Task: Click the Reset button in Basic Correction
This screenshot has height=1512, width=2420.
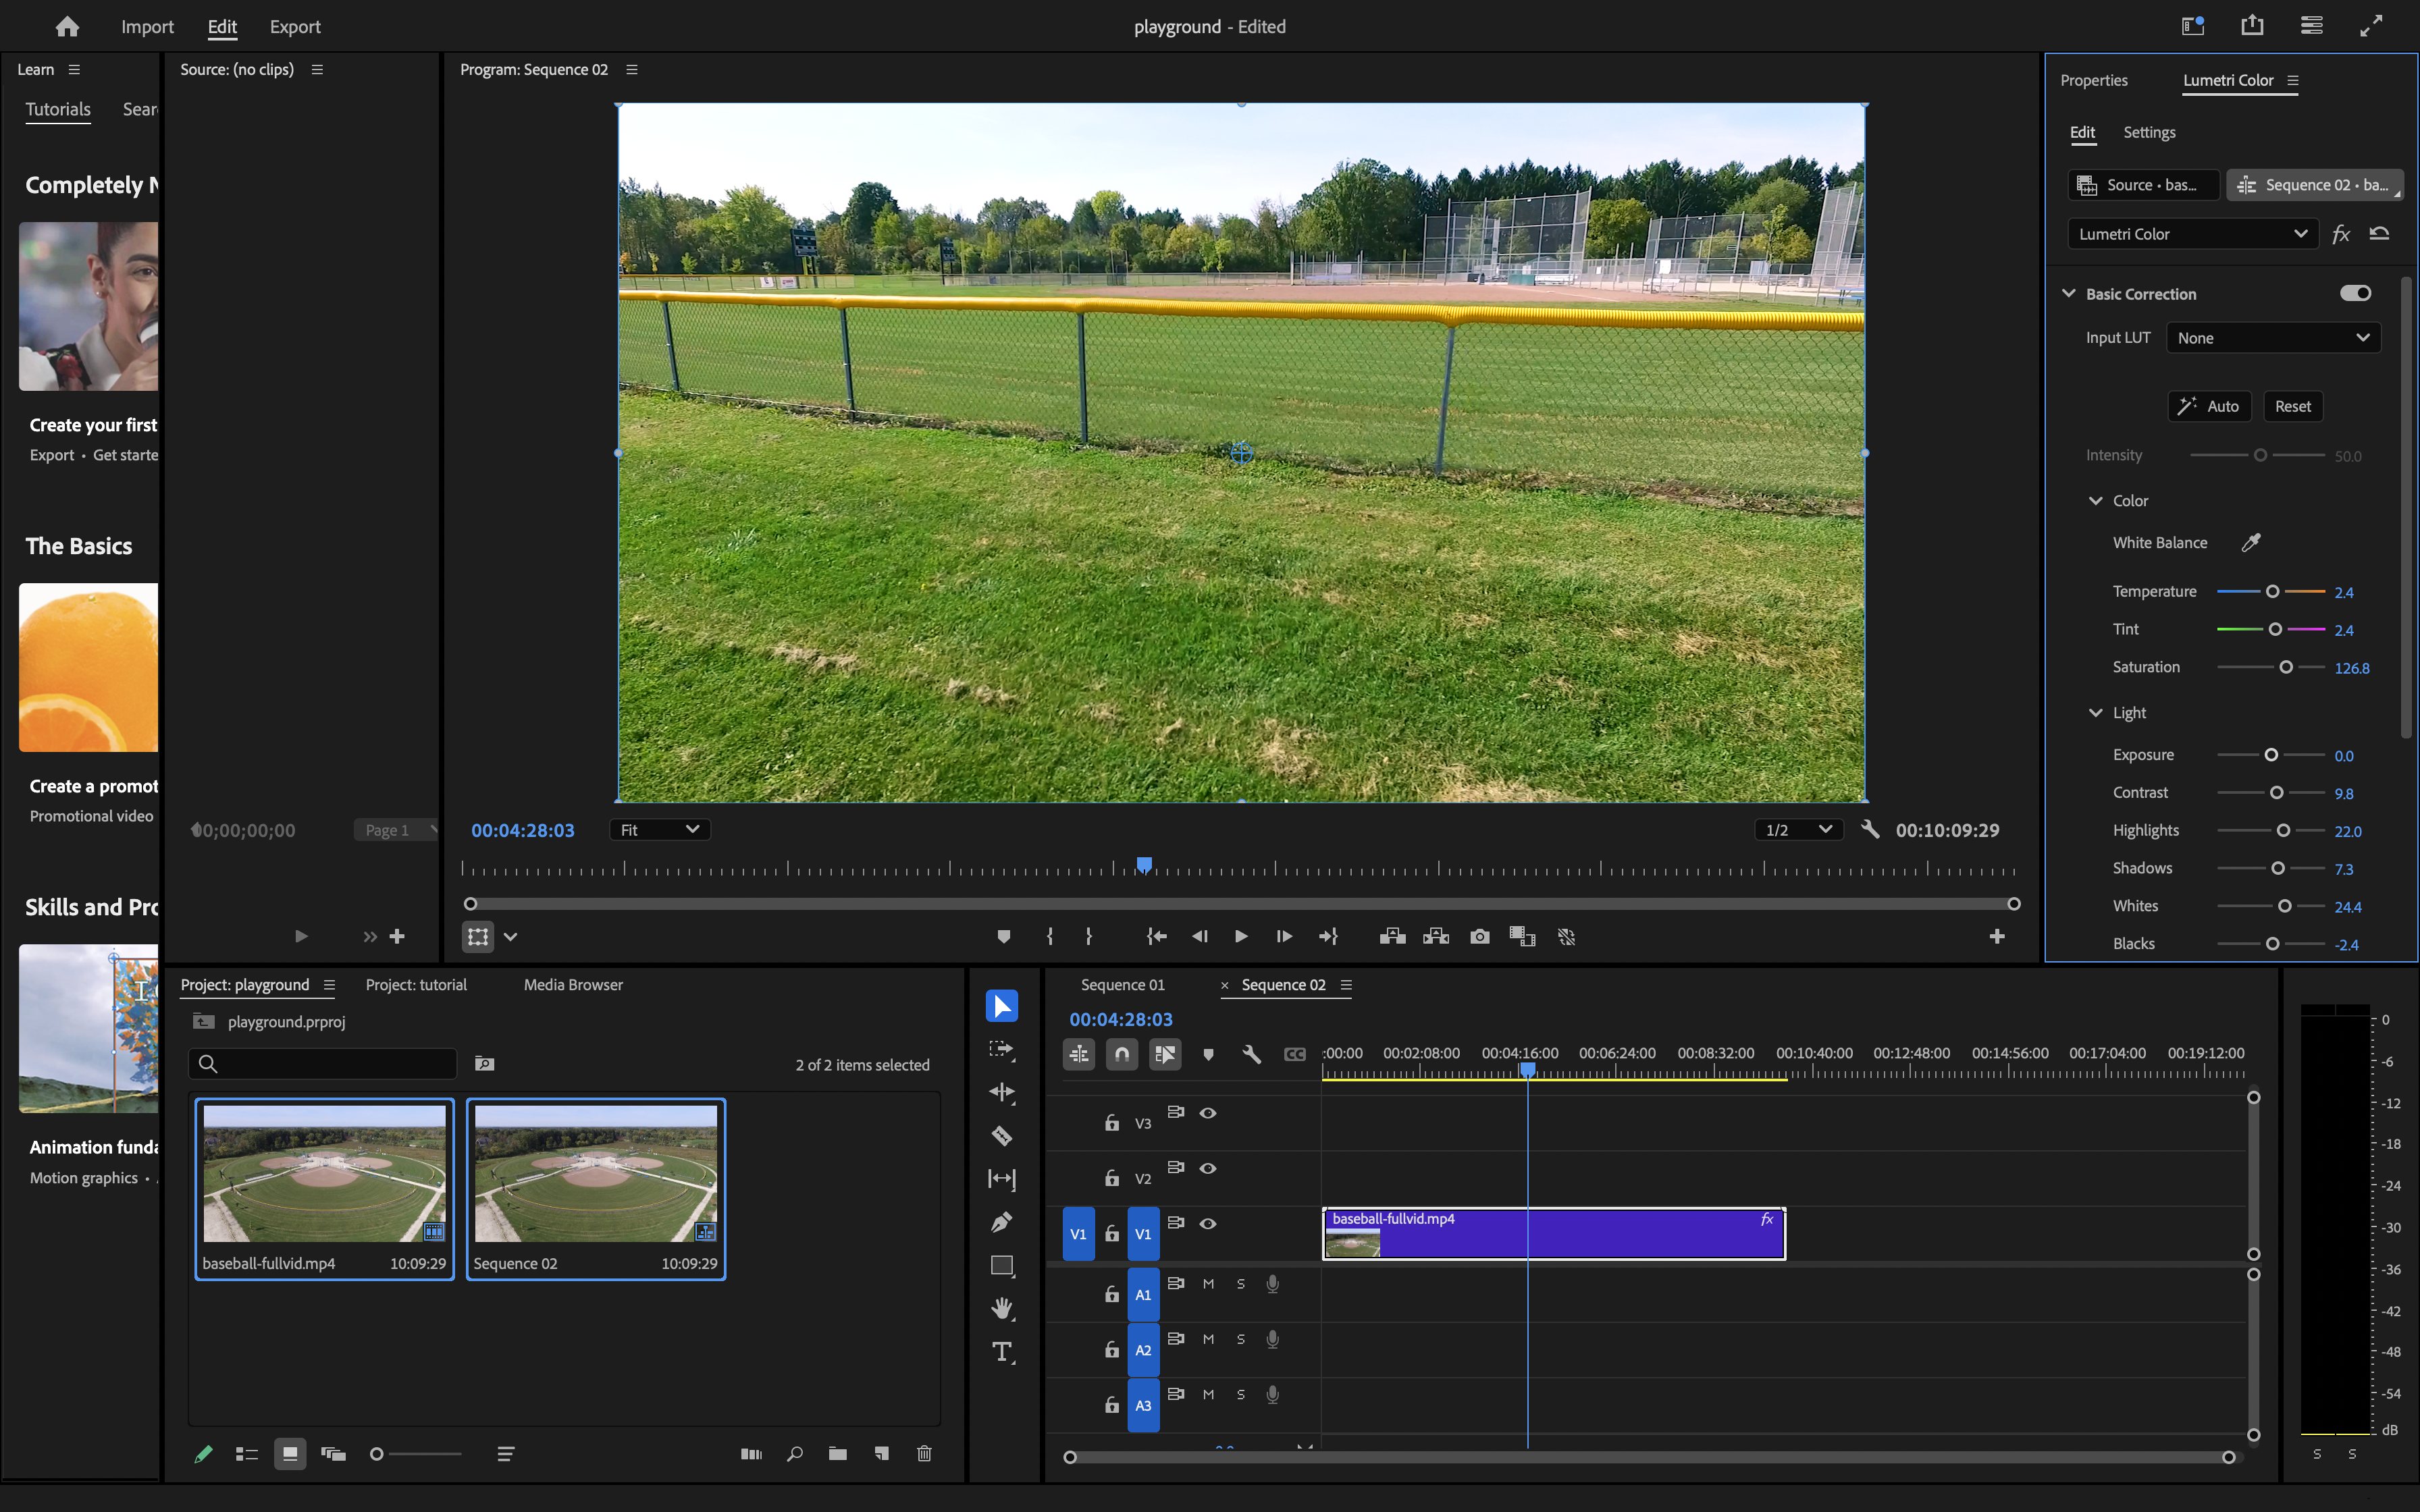Action: click(x=2292, y=406)
